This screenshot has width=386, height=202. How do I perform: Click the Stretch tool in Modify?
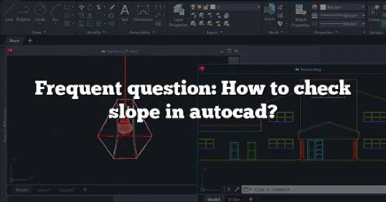(x=81, y=24)
